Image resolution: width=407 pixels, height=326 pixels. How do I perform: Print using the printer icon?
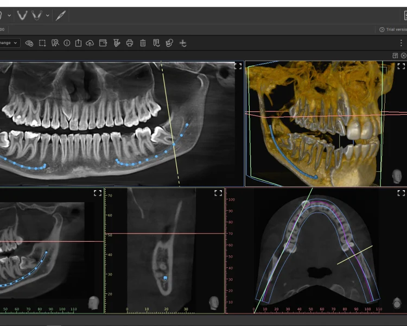tap(130, 43)
